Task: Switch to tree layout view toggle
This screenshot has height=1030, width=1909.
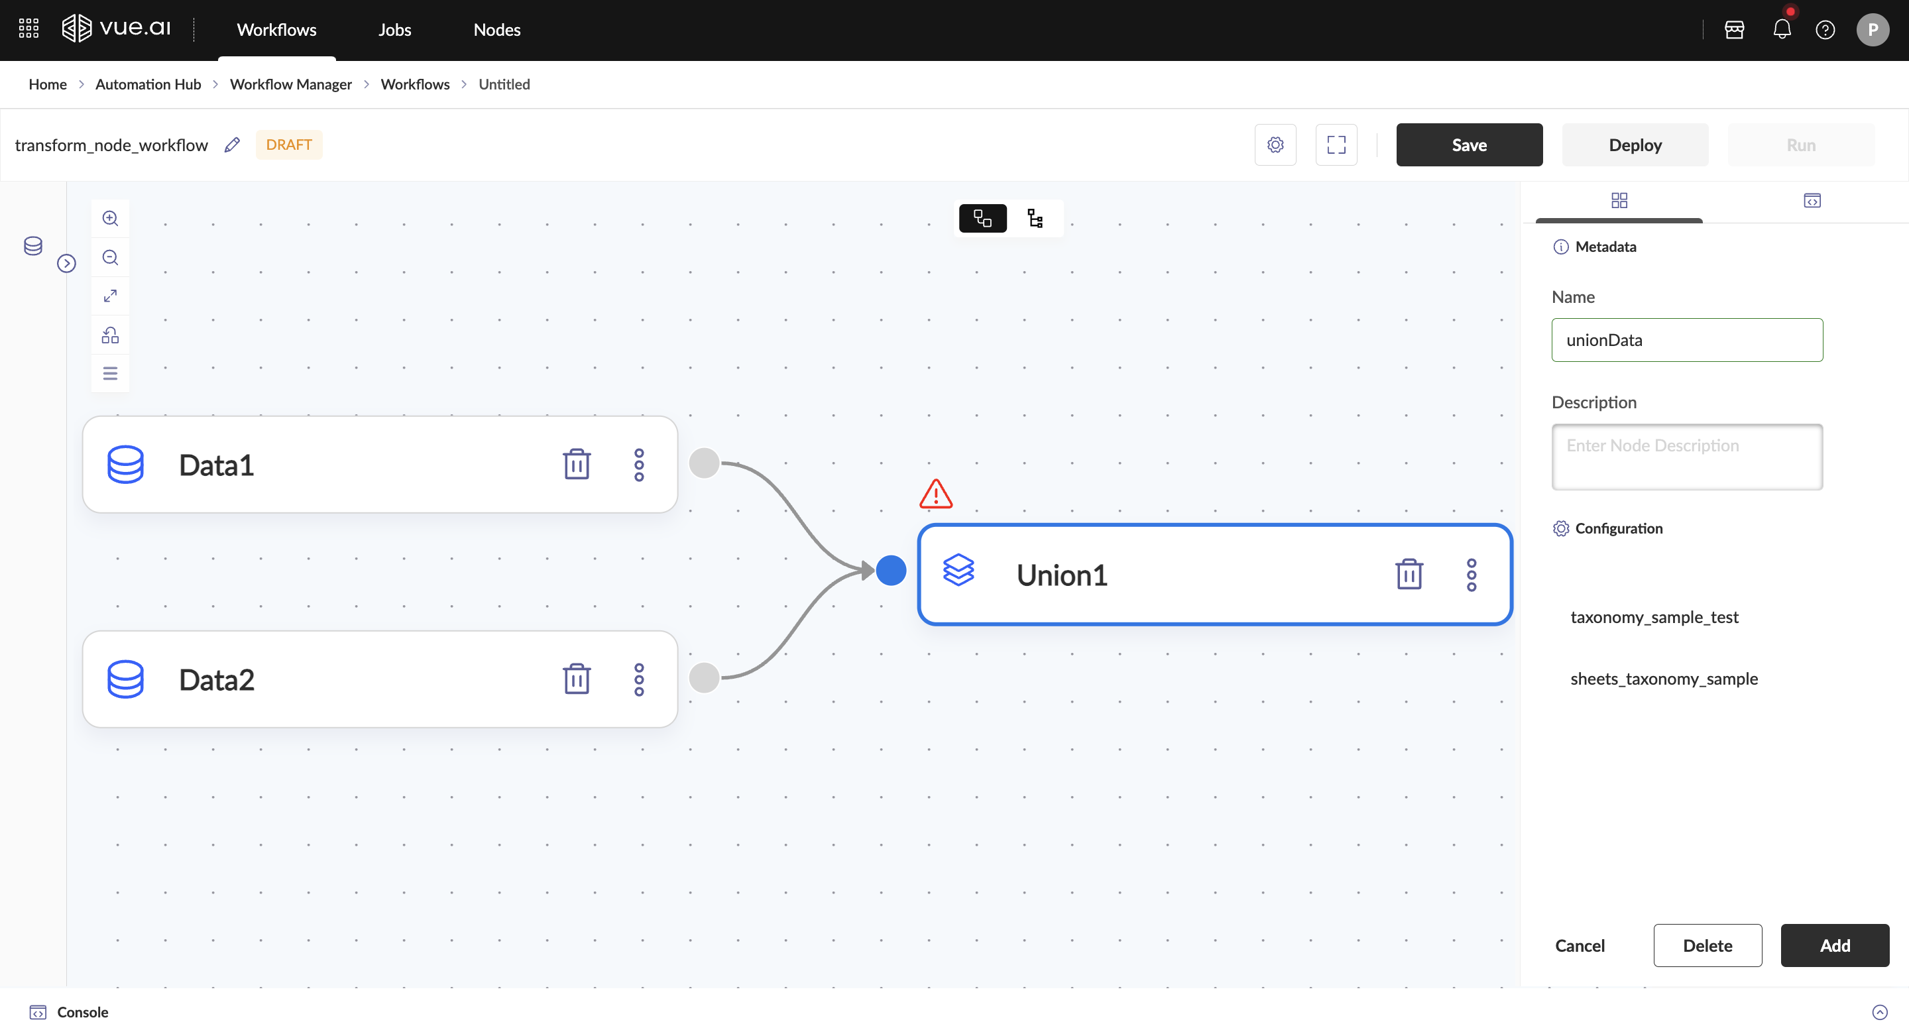Action: [x=1035, y=218]
